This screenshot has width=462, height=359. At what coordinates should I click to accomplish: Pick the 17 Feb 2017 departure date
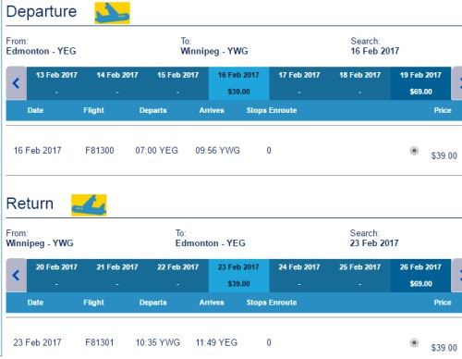[x=299, y=83]
